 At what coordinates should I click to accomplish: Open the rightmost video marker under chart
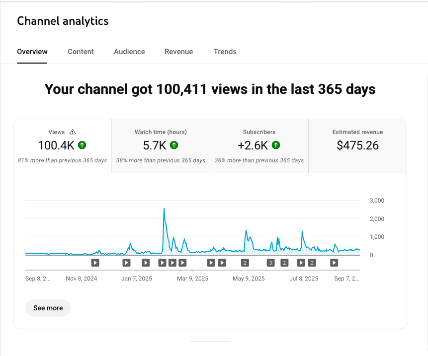334,263
